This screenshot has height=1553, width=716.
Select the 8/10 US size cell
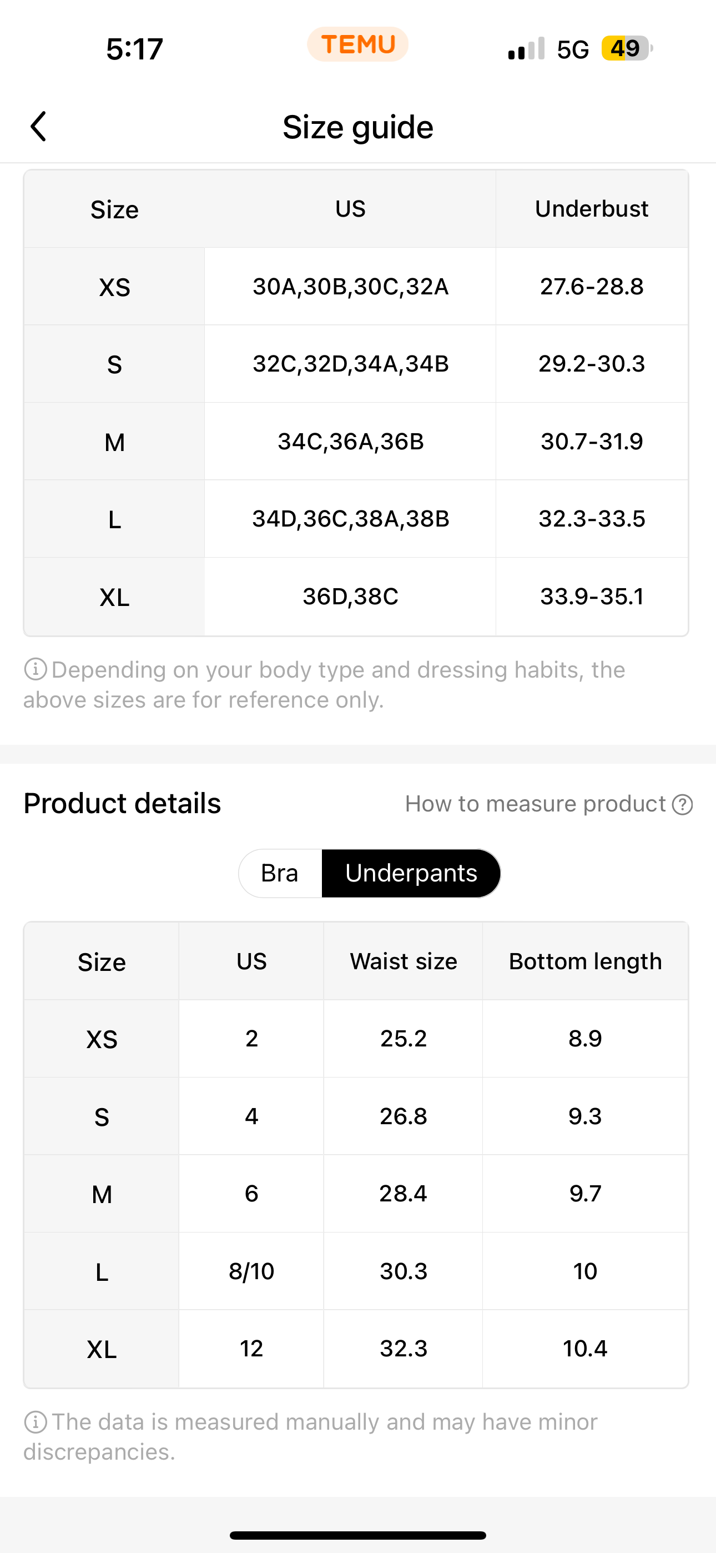[251, 1271]
